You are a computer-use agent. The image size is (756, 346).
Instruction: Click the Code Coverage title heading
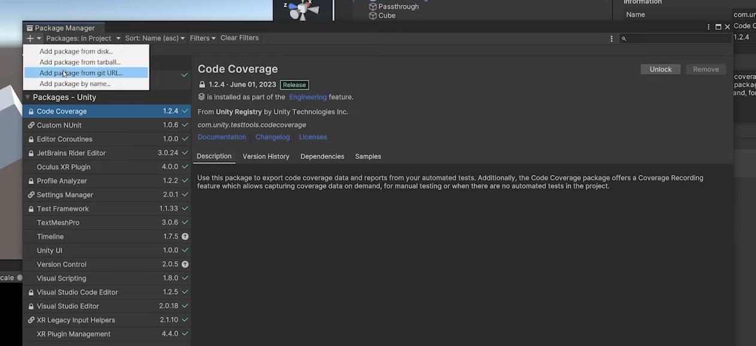click(238, 69)
